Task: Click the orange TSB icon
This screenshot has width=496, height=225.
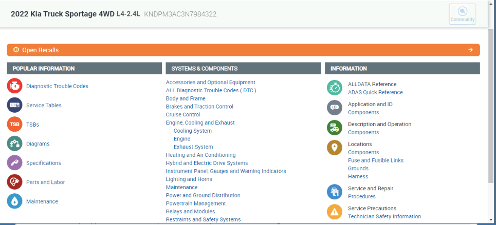Action: tap(14, 125)
